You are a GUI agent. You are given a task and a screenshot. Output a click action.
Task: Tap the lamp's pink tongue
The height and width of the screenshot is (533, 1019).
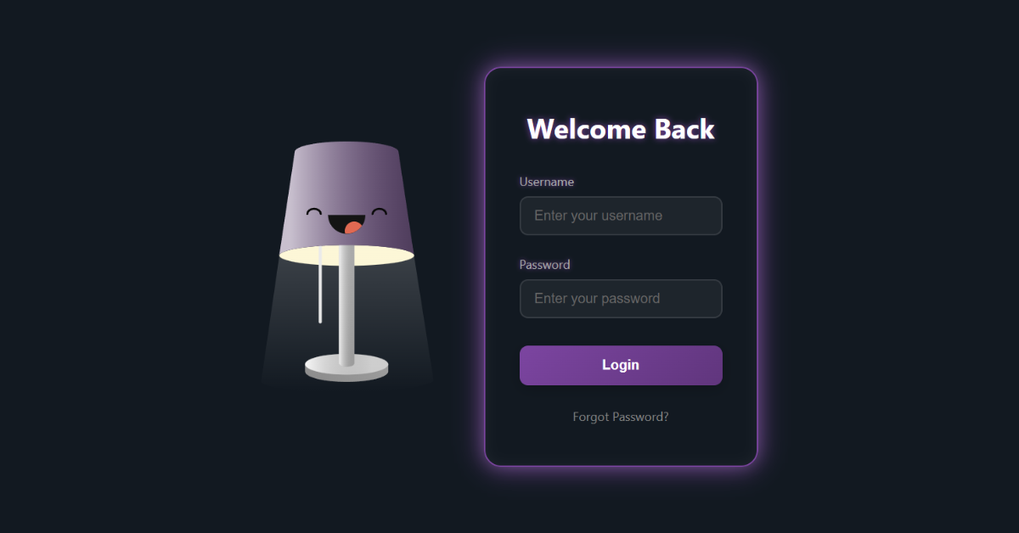coord(352,227)
